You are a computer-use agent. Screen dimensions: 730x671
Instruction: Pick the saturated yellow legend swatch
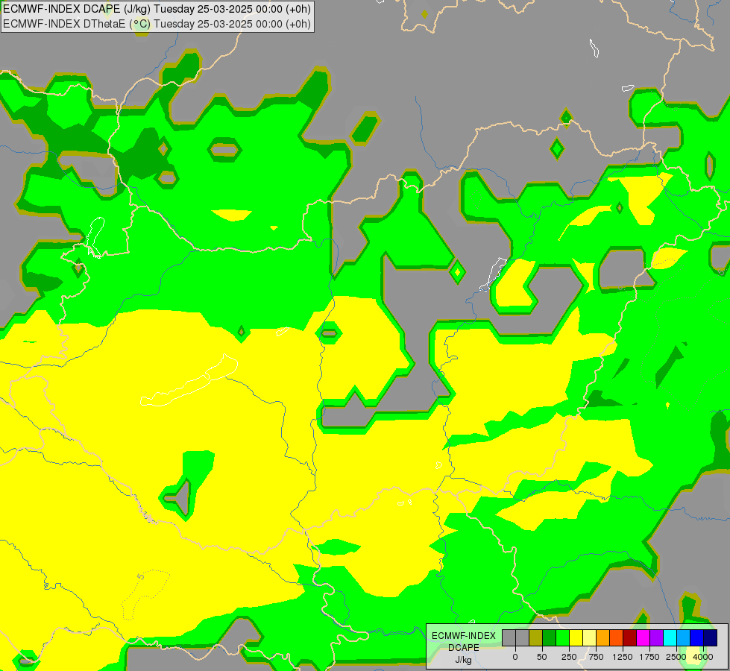tap(576, 637)
